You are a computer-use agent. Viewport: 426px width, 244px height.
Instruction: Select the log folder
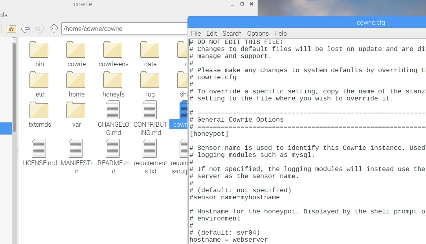150,80
